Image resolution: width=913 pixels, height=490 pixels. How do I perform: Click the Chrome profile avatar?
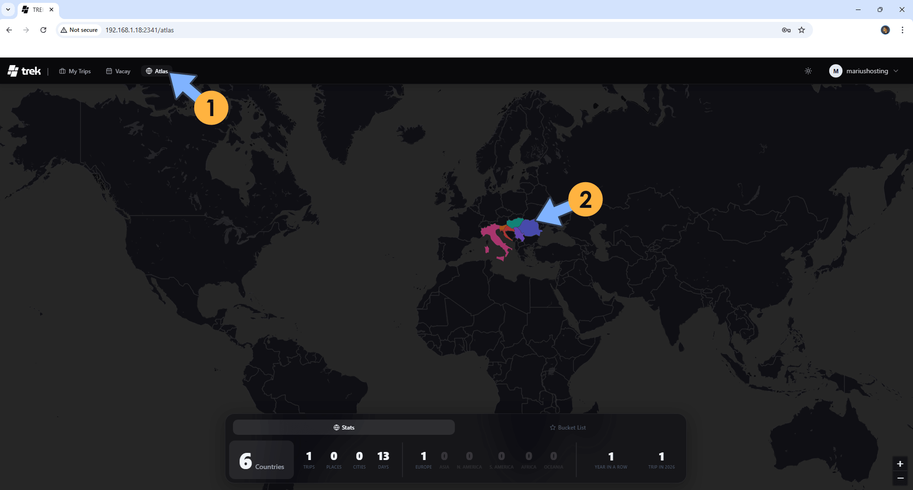pyautogui.click(x=885, y=30)
